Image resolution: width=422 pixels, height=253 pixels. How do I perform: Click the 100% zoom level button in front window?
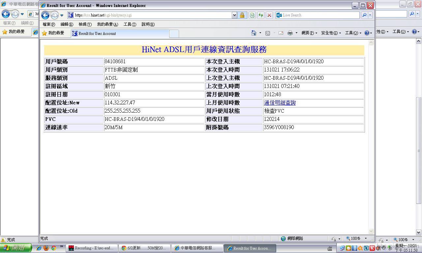point(353,239)
